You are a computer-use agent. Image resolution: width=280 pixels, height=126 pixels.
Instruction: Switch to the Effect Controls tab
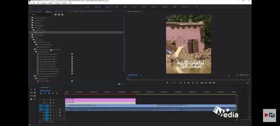59,12
